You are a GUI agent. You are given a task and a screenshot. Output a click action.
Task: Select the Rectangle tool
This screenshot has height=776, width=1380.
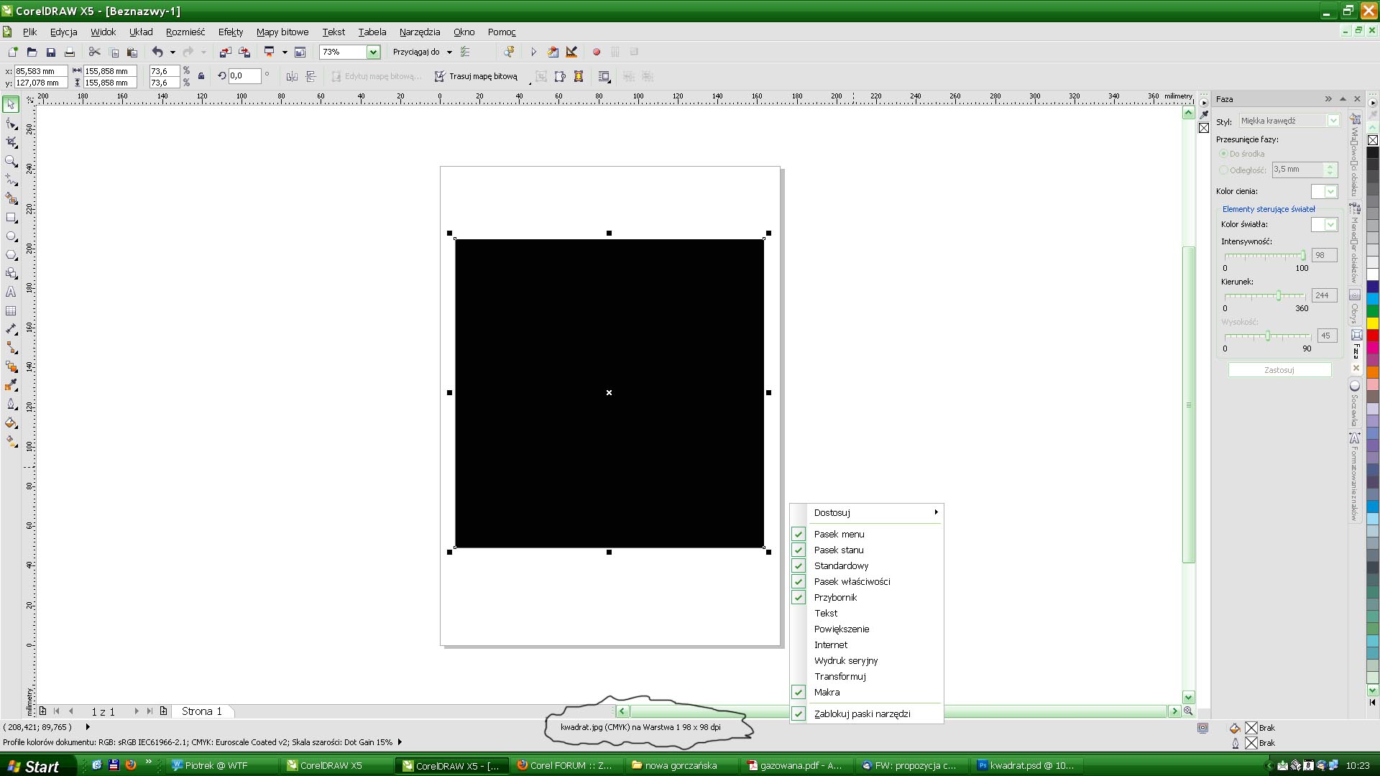(11, 217)
